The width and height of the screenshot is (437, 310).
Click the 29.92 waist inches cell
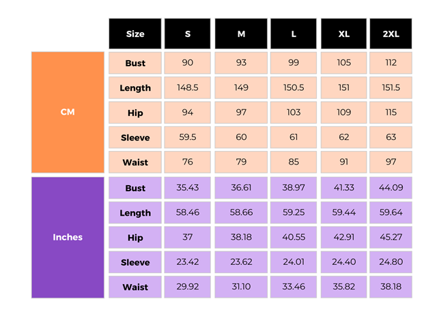pos(188,287)
